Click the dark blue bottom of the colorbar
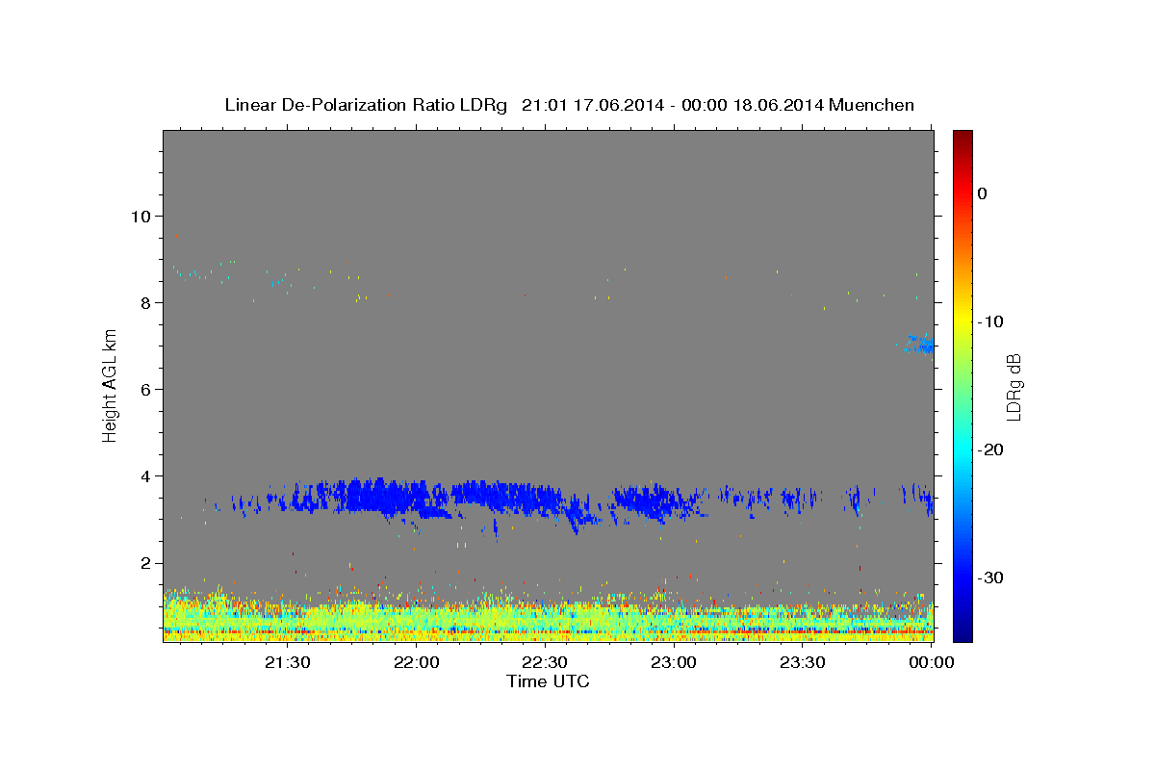This screenshot has width=1155, height=770. [962, 630]
